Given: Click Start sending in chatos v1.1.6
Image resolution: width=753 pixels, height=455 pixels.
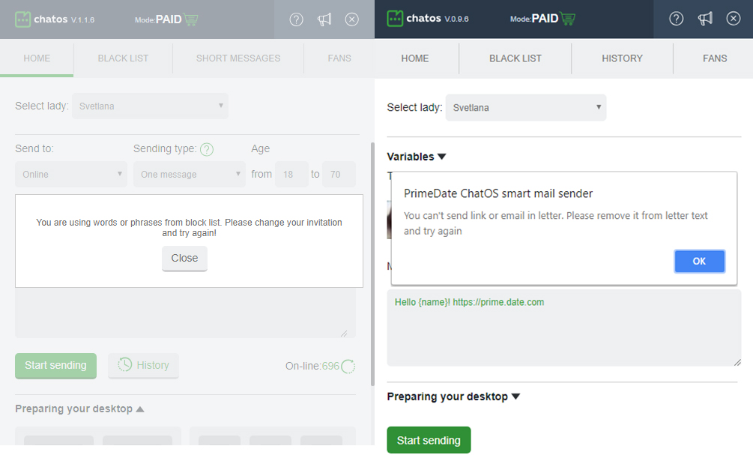Looking at the screenshot, I should (x=55, y=366).
